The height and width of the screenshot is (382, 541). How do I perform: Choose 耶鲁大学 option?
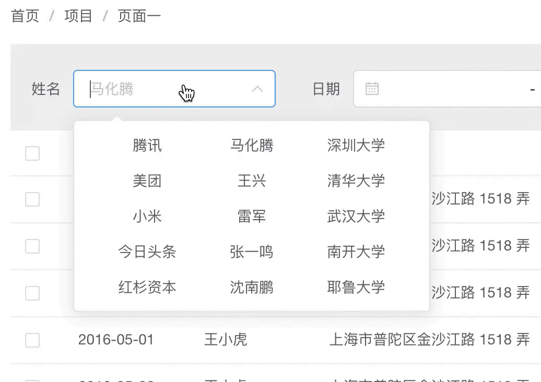[356, 287]
